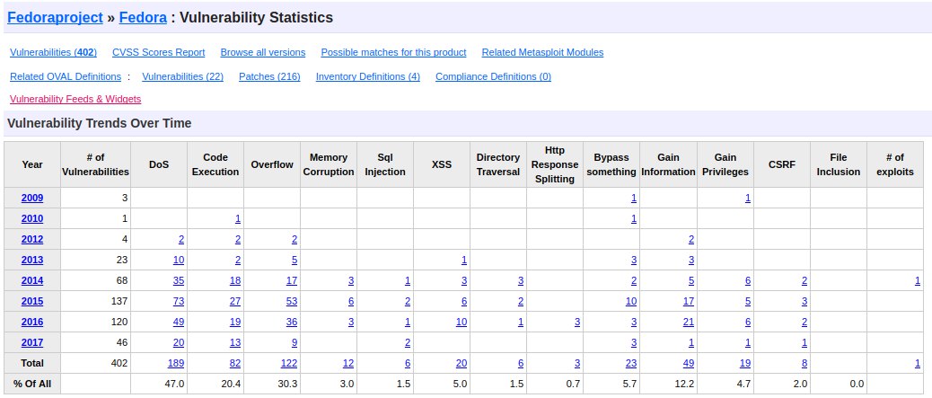Select year 2009 row link
The height and width of the screenshot is (398, 932).
(32, 199)
